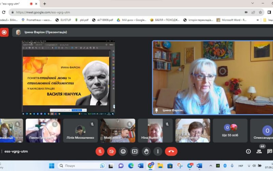
Task: Select Павло Гриценко's video thumbnail
Action: pyautogui.click(x=43, y=131)
